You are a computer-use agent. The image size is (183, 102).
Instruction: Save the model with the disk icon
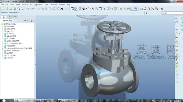11,9
